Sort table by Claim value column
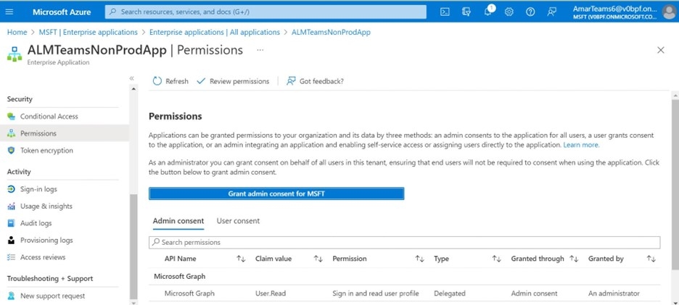Viewport: 679px width, 305px height. pyautogui.click(x=318, y=259)
